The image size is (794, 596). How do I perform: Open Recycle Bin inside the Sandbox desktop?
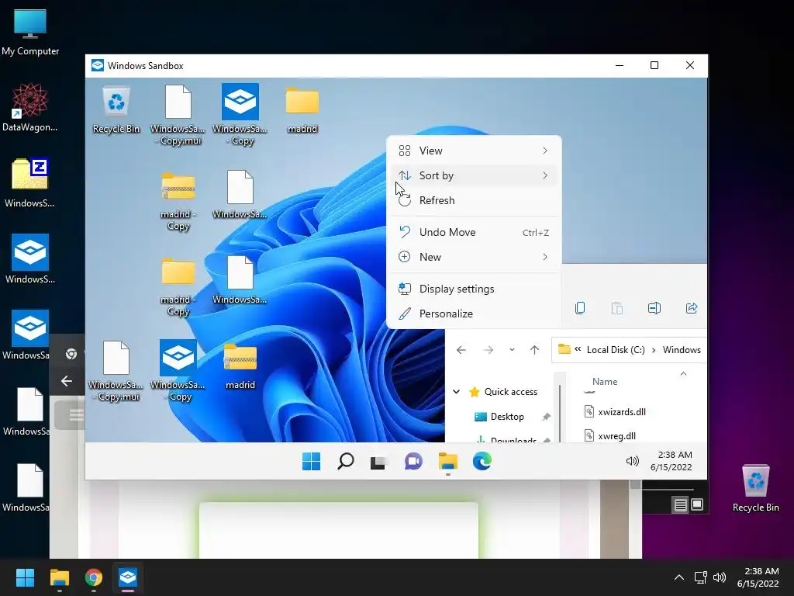click(x=116, y=110)
